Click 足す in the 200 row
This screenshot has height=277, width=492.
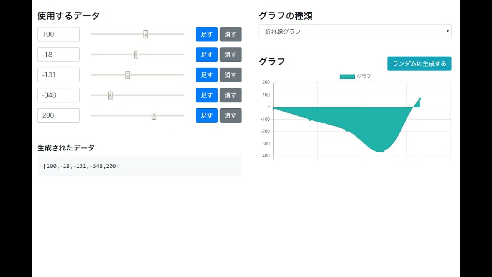click(206, 116)
